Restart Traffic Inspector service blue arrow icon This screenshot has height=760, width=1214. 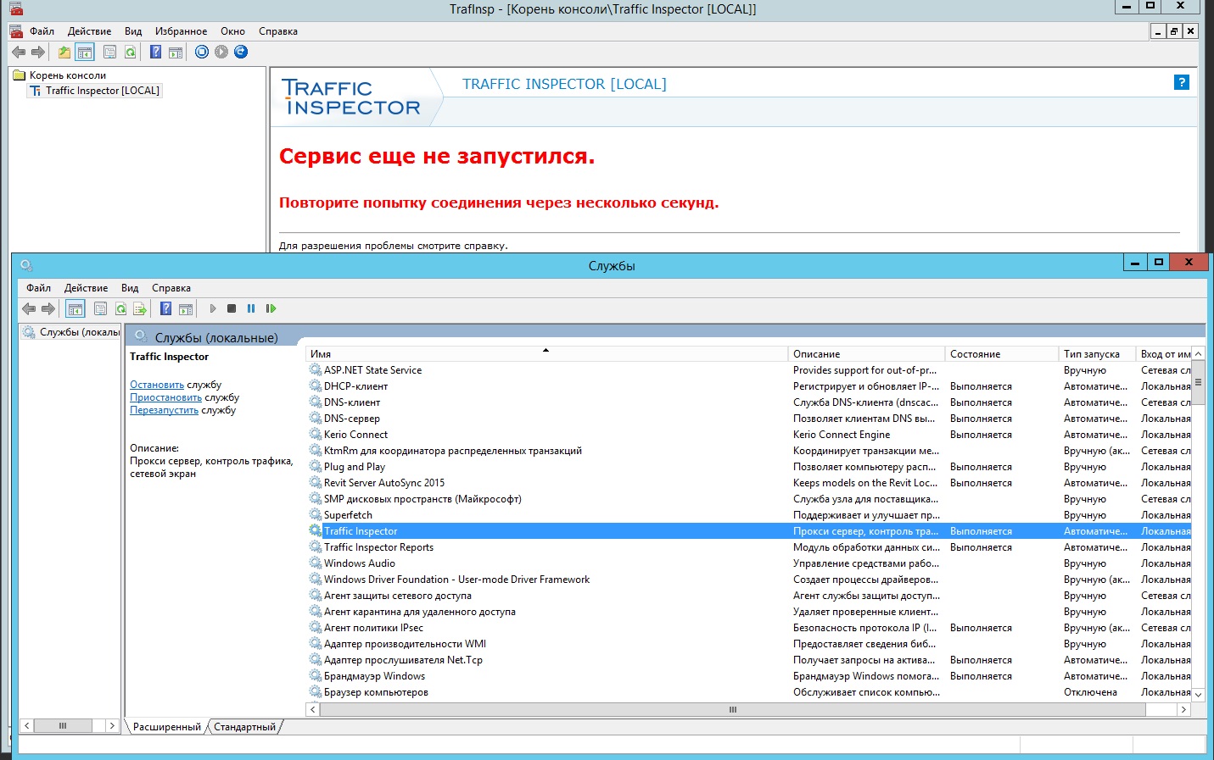(241, 52)
